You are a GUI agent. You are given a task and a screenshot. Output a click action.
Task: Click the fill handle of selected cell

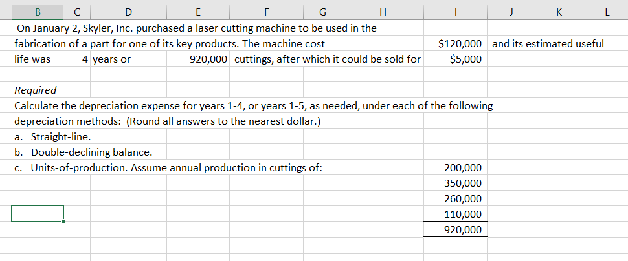(63, 221)
